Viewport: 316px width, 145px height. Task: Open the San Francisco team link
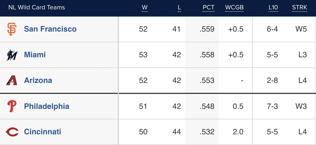pos(50,29)
